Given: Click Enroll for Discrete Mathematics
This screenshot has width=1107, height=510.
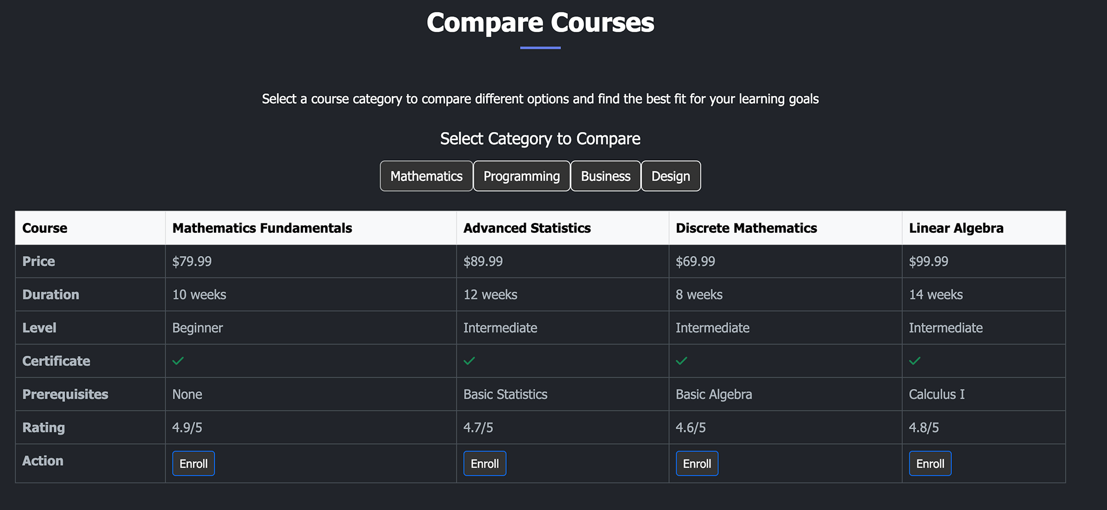Looking at the screenshot, I should [696, 464].
